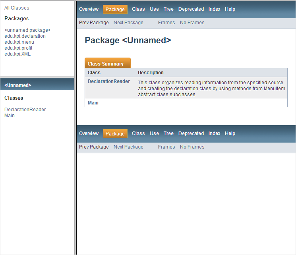
Task: Open Deprecated in the top navigation bar
Action: 191,9
